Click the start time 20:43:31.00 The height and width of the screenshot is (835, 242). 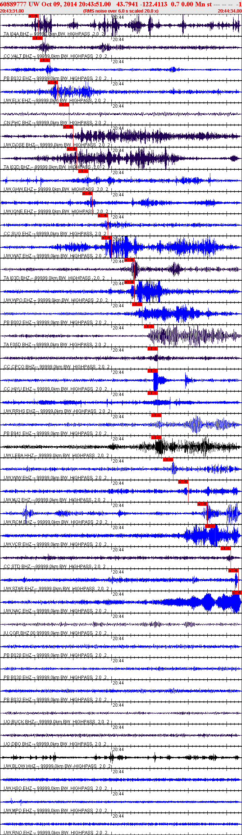pyautogui.click(x=12, y=11)
